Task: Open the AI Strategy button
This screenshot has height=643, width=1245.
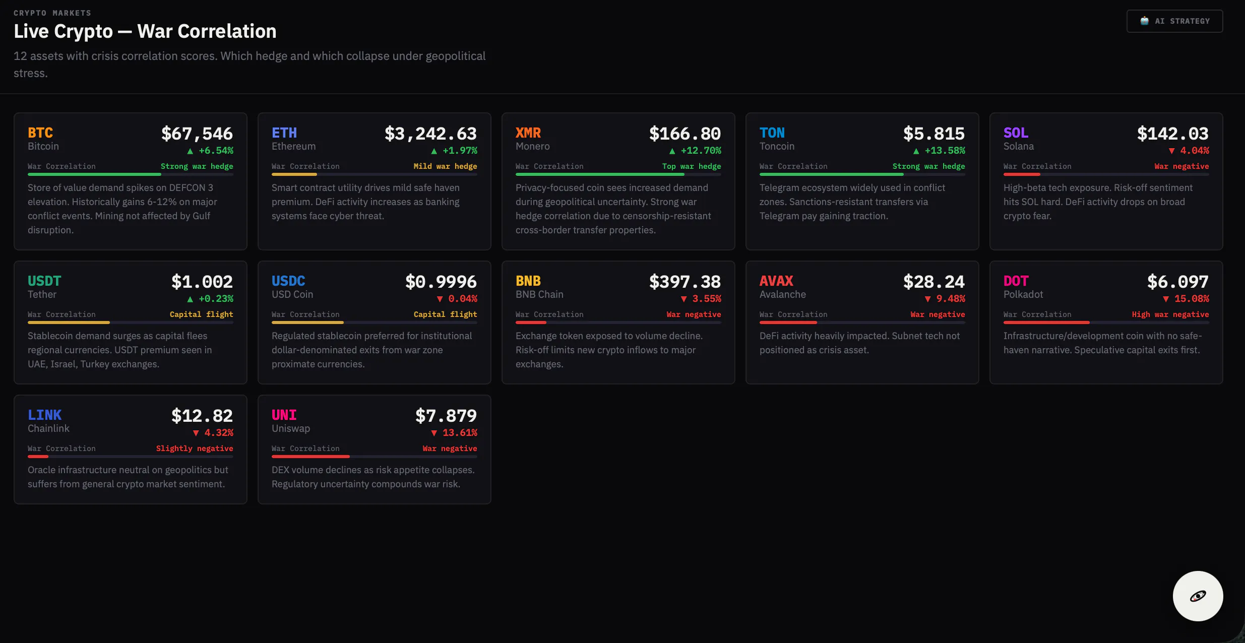Action: [1174, 21]
